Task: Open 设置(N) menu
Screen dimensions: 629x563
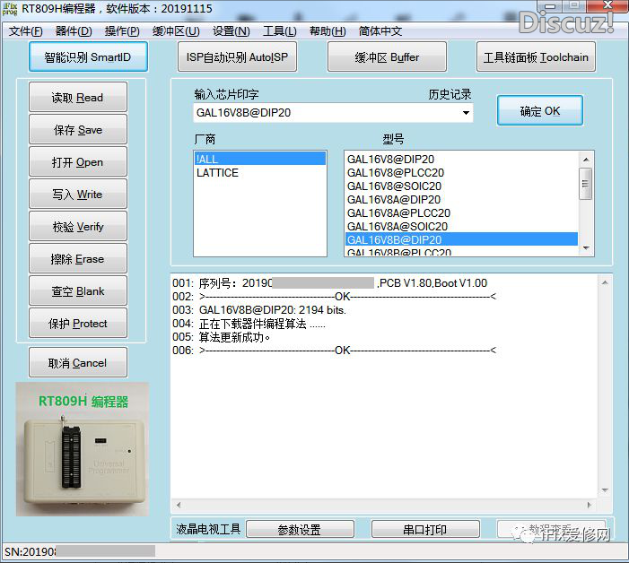Action: (232, 31)
